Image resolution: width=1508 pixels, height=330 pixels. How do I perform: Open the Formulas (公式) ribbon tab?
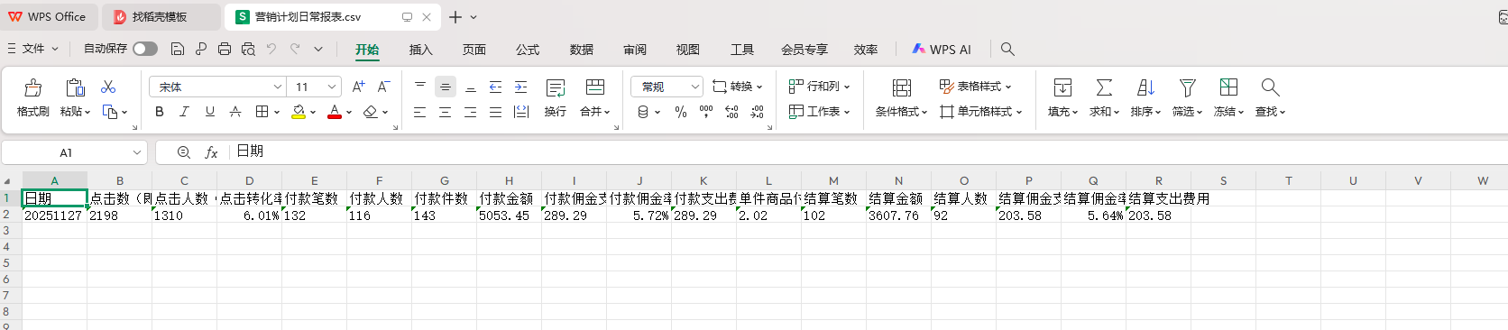pyautogui.click(x=528, y=50)
